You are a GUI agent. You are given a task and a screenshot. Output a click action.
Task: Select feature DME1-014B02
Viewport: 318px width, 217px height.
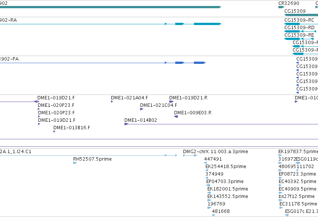tap(141, 120)
